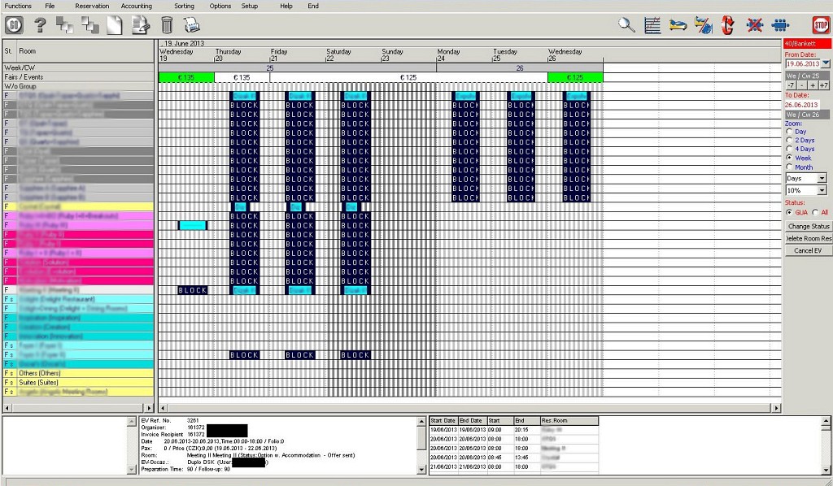Click the trash can delete icon

[167, 25]
